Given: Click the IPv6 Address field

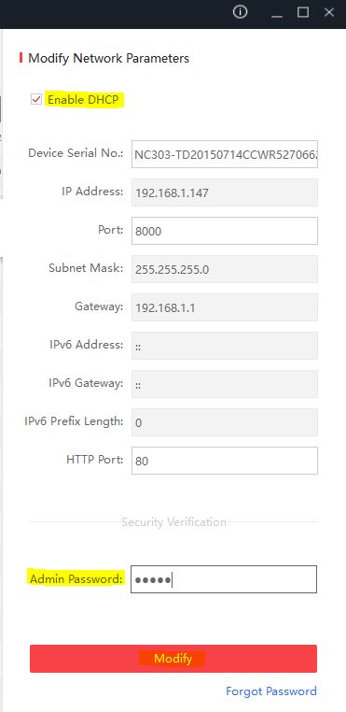Looking at the screenshot, I should pyautogui.click(x=225, y=346).
